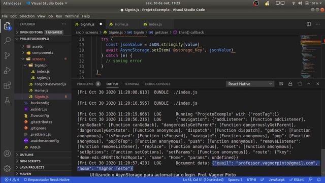Open Accounts menu in activity bar
The height and width of the screenshot is (183, 325).
tap(7, 154)
